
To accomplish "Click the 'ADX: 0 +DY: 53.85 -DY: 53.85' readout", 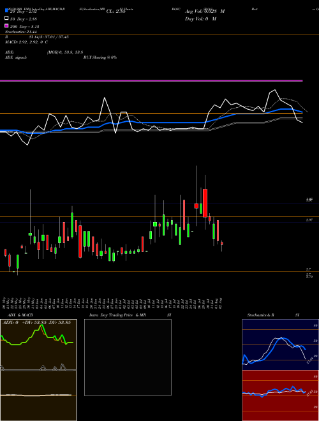I will pos(37,322).
